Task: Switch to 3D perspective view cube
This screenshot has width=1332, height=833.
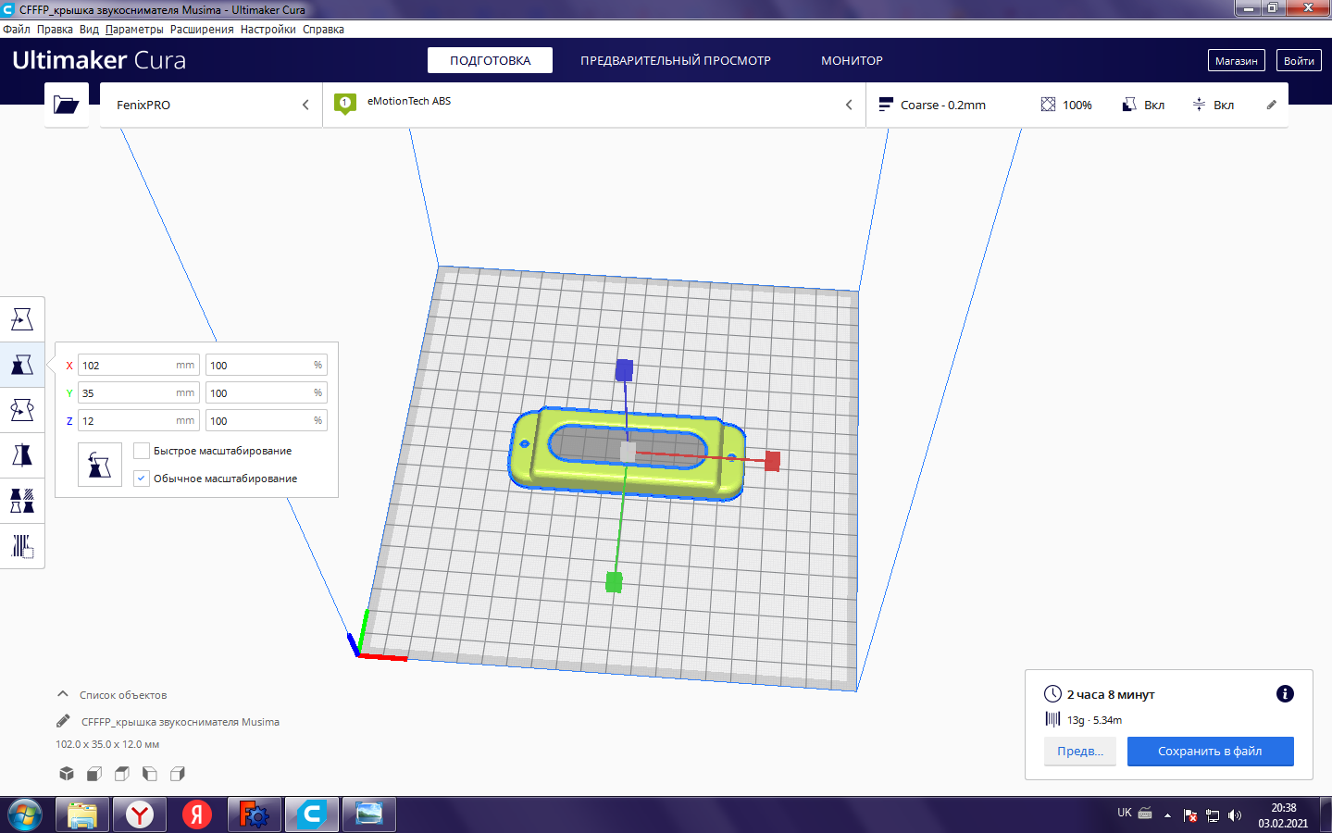Action: [x=67, y=774]
